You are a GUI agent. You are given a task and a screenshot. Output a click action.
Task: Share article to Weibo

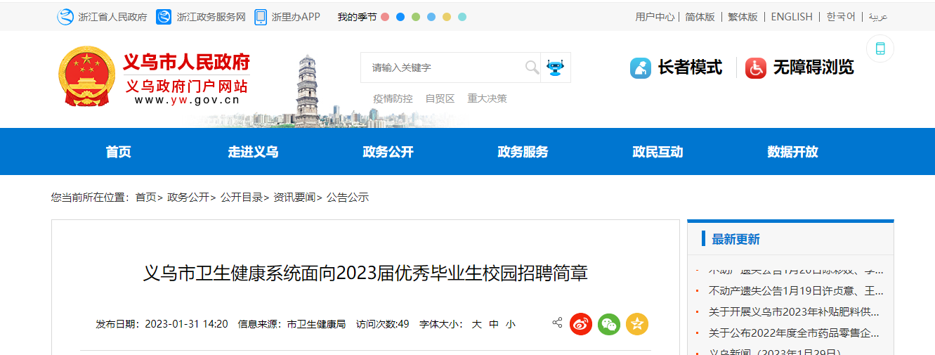coord(581,324)
